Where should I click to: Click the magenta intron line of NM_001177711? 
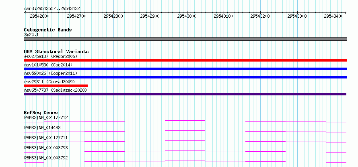pyautogui.click(x=185, y=141)
